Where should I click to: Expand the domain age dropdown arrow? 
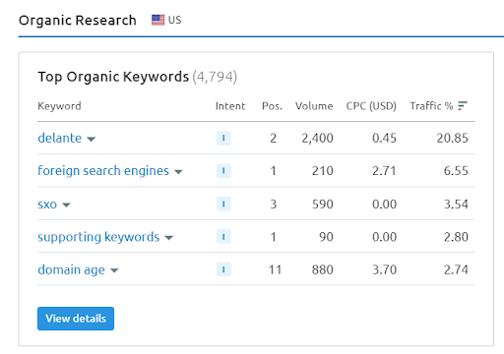(x=114, y=270)
